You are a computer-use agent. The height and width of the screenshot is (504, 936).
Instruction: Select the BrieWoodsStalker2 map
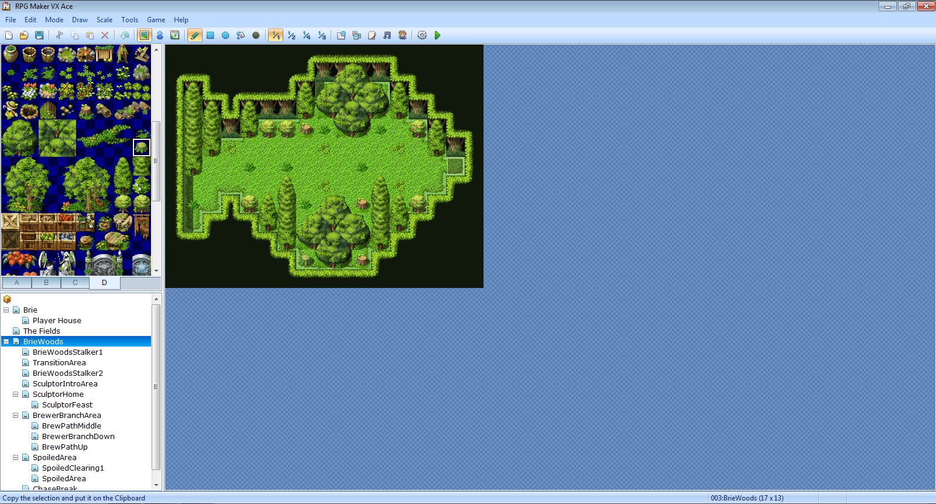click(x=67, y=373)
